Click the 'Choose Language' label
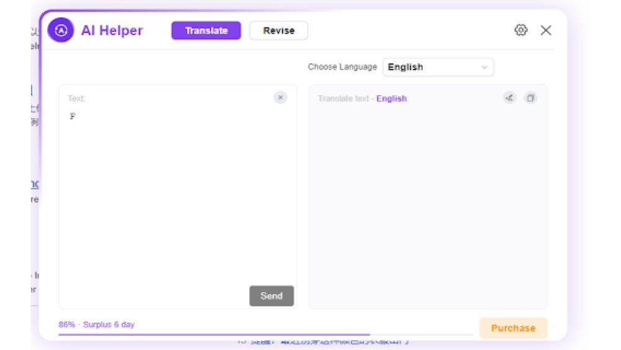 pos(343,67)
